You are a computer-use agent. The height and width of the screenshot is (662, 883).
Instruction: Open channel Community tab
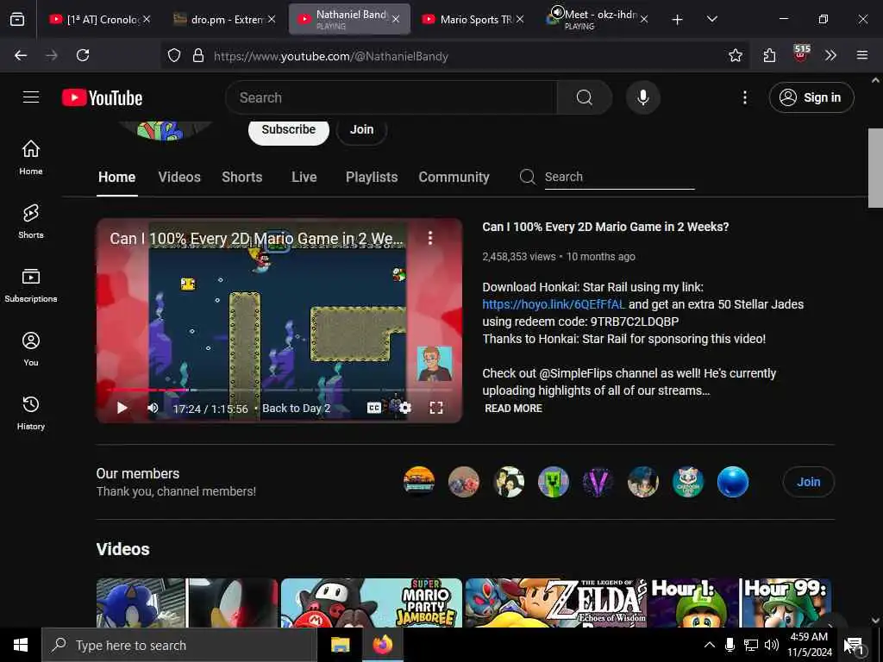454,177
